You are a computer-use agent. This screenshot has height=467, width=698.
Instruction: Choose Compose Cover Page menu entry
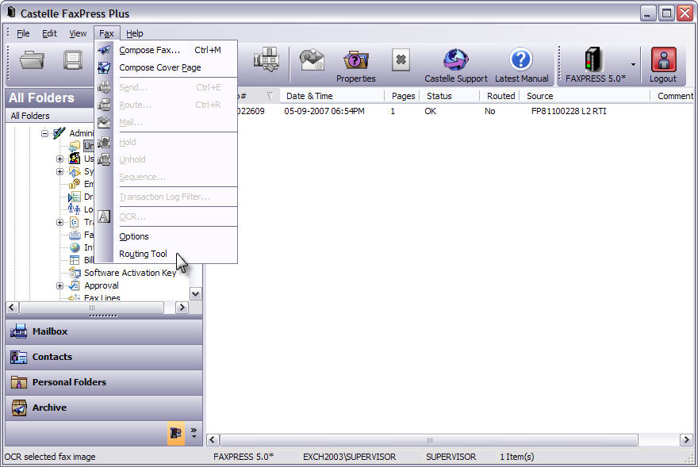click(x=166, y=67)
